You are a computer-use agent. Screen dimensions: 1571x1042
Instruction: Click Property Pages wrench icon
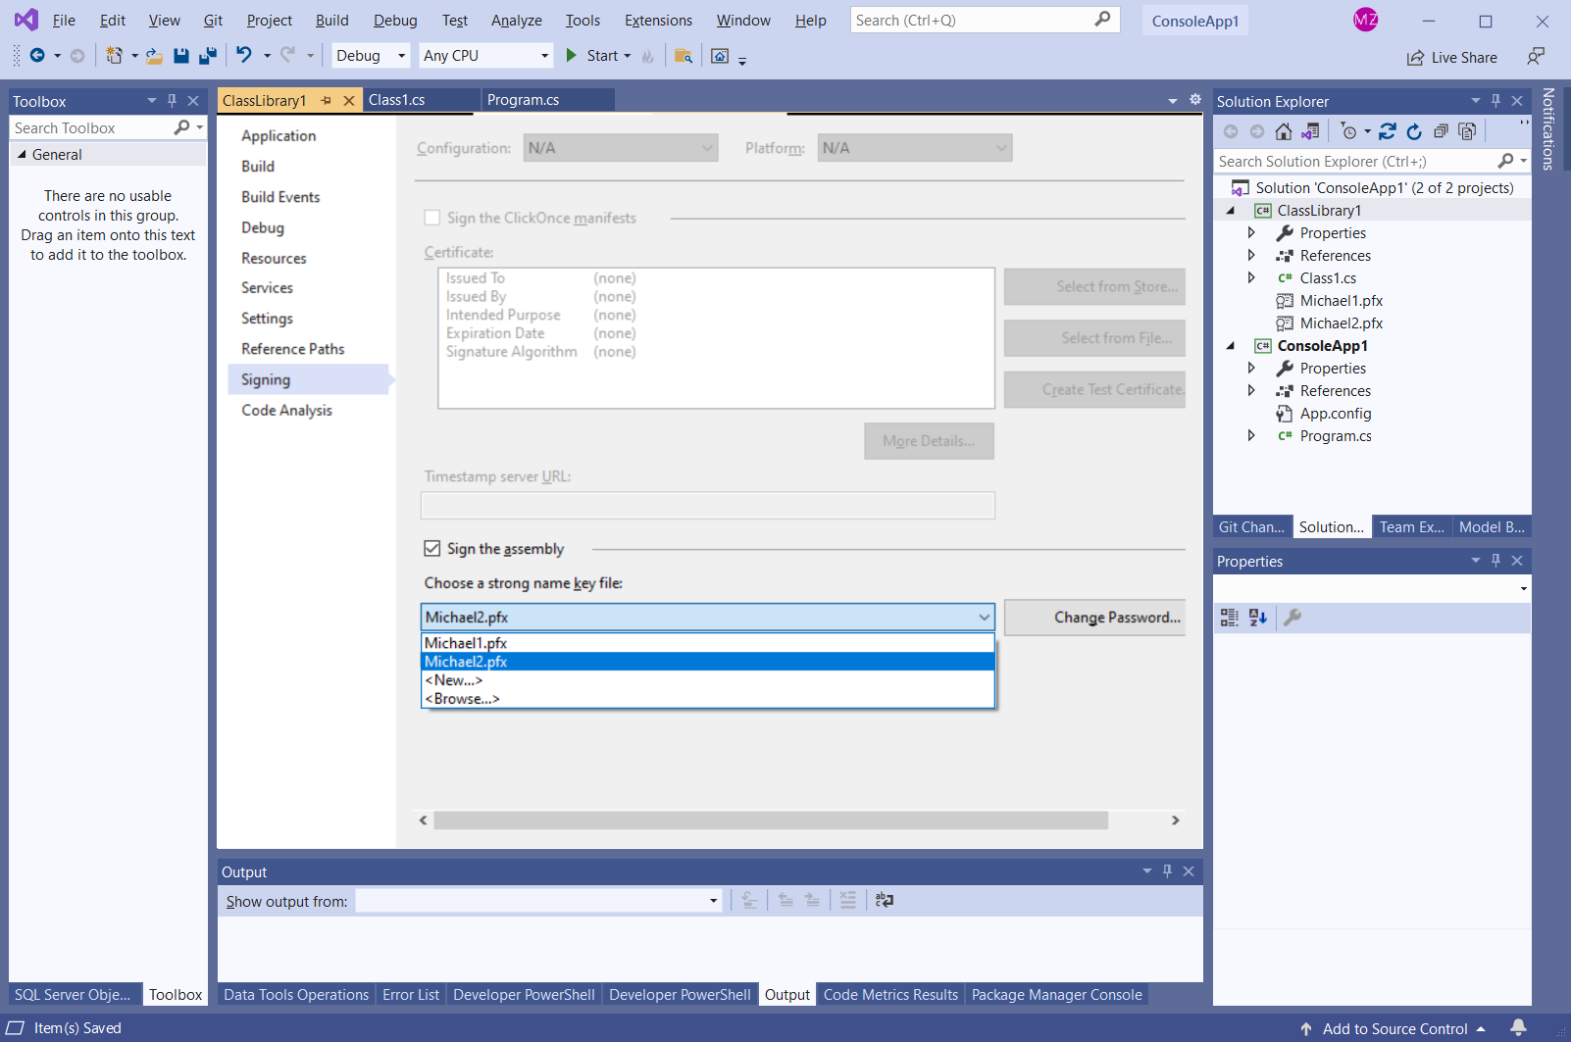tap(1292, 618)
